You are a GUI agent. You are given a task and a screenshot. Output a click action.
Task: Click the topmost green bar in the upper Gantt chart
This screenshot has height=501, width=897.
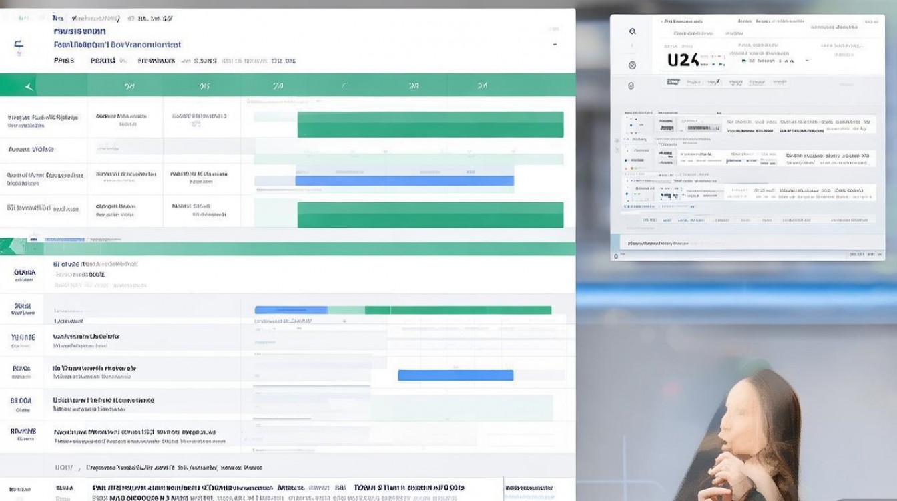(430, 124)
